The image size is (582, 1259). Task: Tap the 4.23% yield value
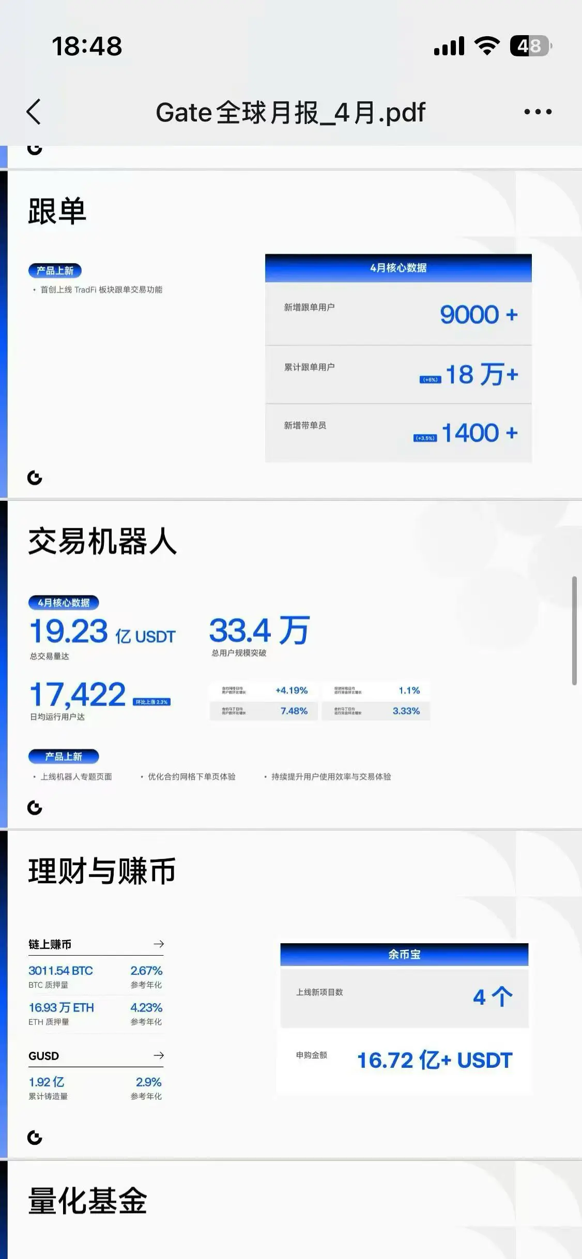tap(146, 1007)
